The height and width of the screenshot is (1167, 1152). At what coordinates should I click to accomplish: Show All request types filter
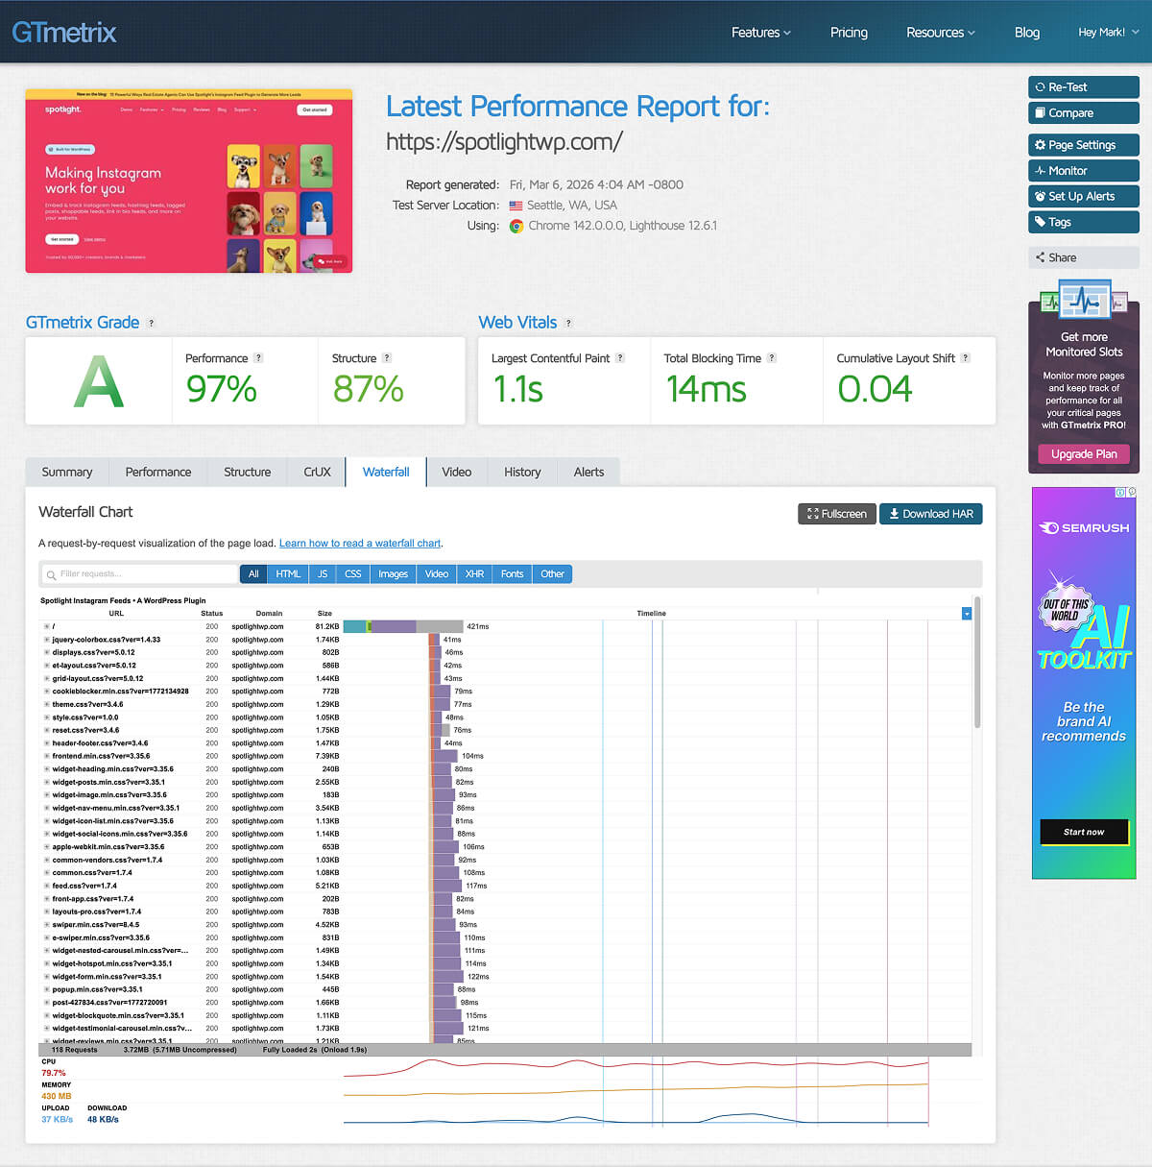tap(253, 574)
